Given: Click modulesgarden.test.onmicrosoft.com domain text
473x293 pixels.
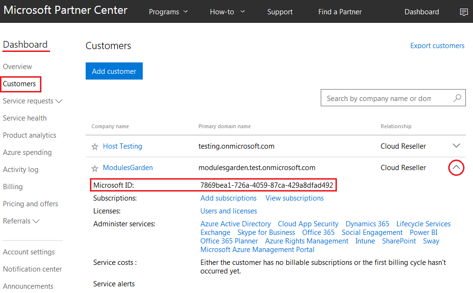Looking at the screenshot, I should point(256,168).
